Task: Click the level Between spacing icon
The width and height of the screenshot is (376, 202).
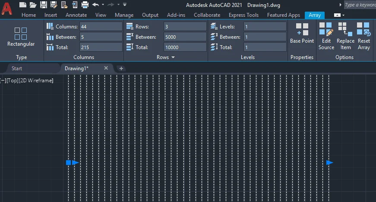Action: click(214, 37)
